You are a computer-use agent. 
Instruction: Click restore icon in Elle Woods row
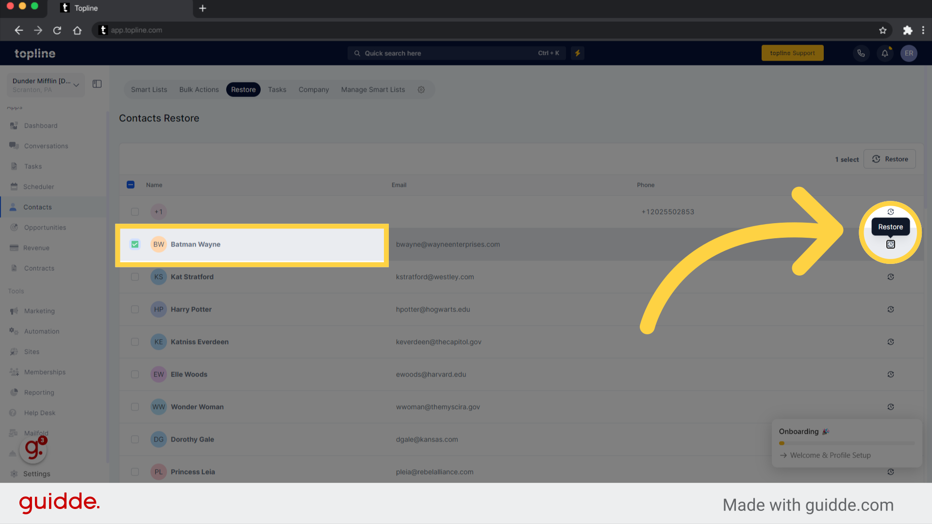(891, 375)
